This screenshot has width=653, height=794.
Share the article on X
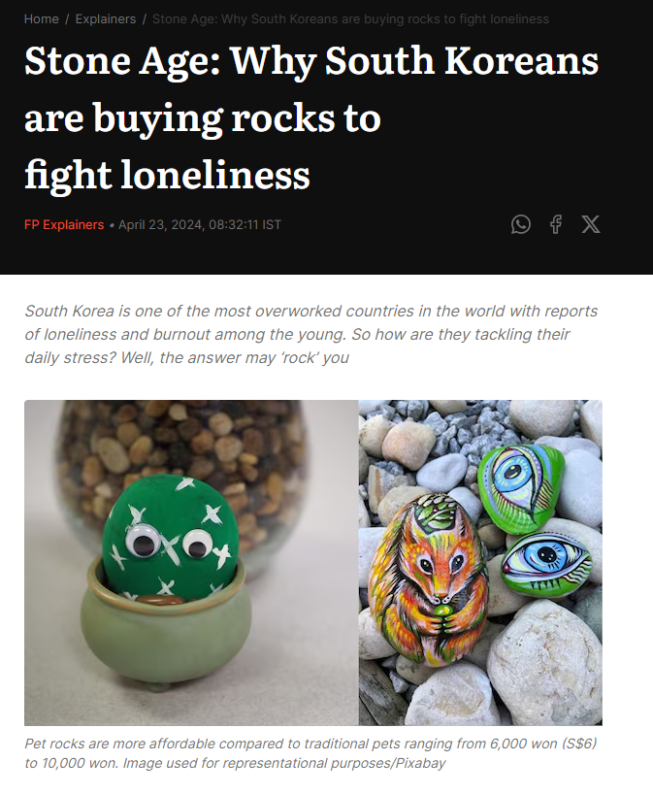tap(590, 224)
